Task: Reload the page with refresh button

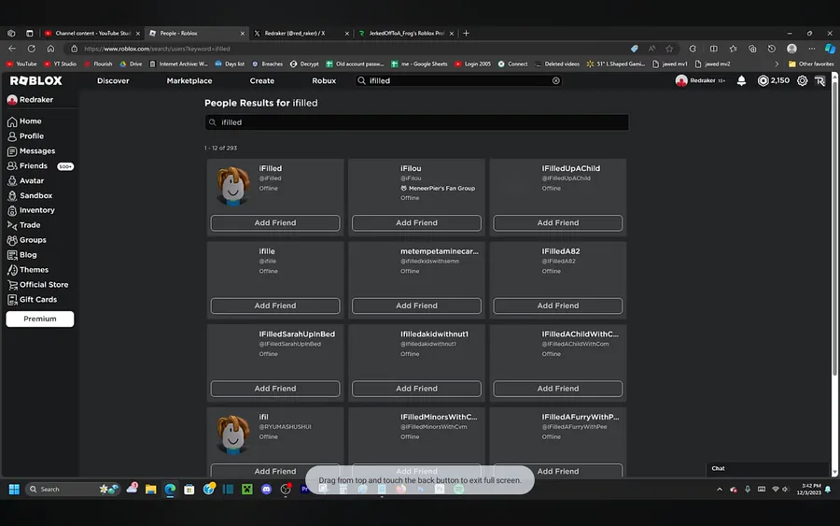Action: click(x=32, y=49)
